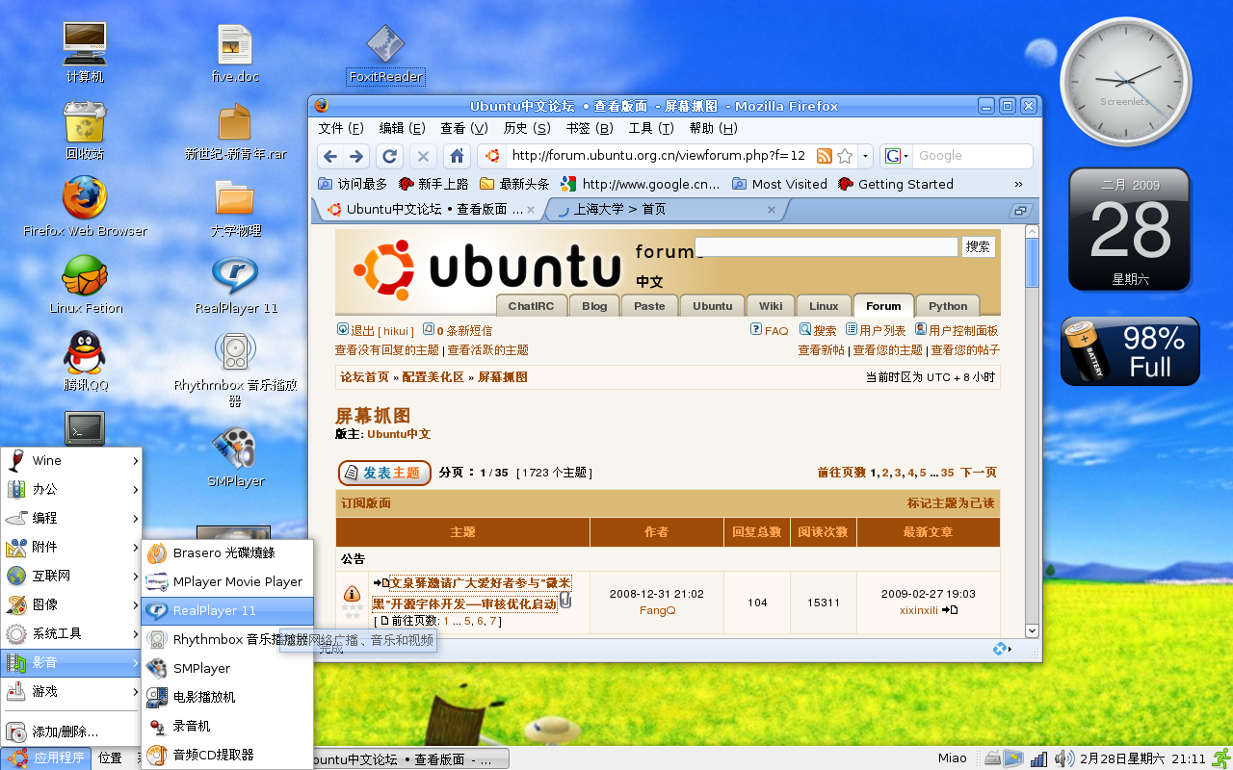
Task: Click the Firefox back arrow button
Action: coord(330,156)
